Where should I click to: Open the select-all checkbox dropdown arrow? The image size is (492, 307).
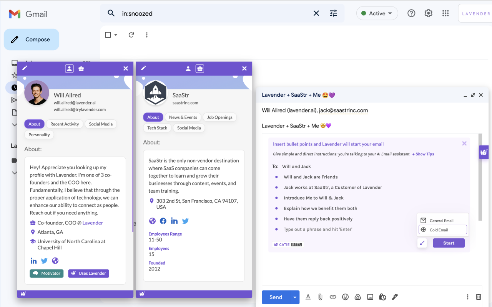tap(116, 35)
